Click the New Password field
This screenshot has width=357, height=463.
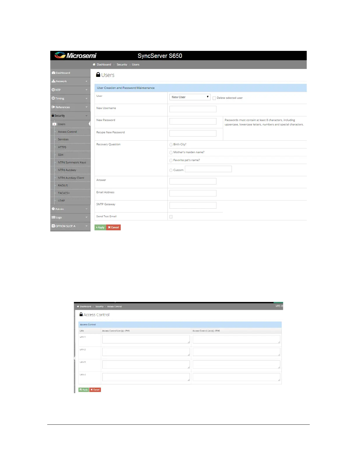pyautogui.click(x=193, y=121)
